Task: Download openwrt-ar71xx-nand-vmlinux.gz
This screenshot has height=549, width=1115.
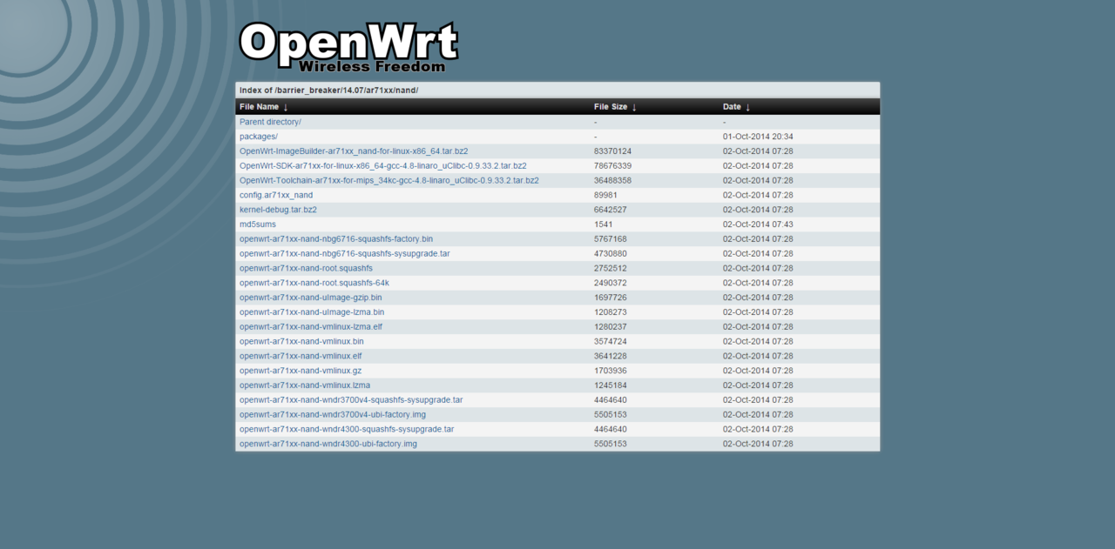Action: click(x=301, y=372)
